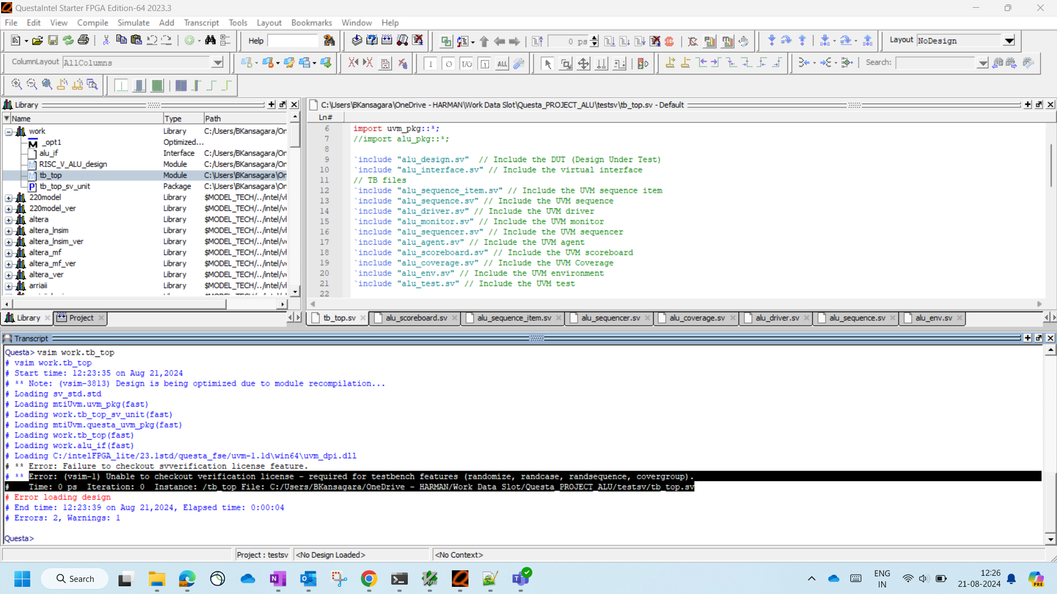Open the ColumnLayout AllColumns dropdown
Viewport: 1057px width, 594px height.
coord(218,63)
